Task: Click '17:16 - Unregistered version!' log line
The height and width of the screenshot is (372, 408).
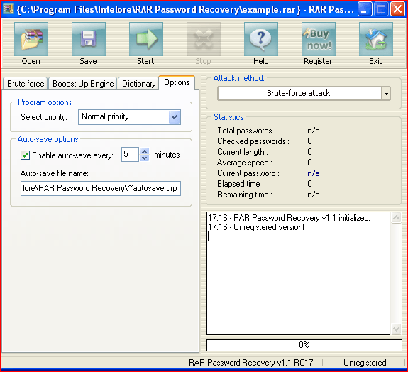Action: point(256,227)
